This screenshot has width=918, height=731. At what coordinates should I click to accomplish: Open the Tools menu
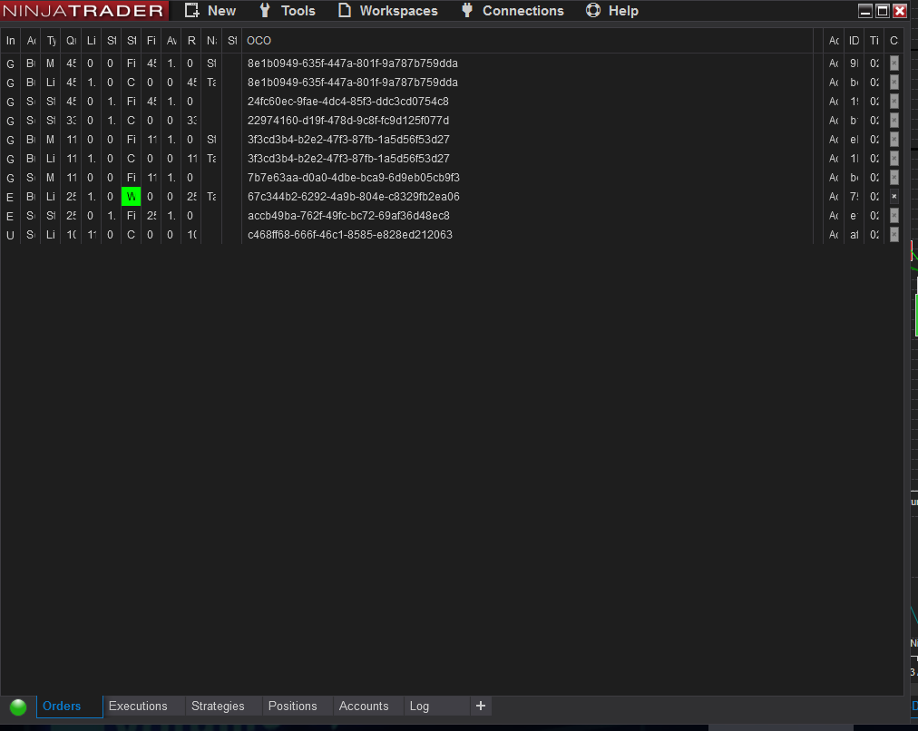pyautogui.click(x=287, y=11)
